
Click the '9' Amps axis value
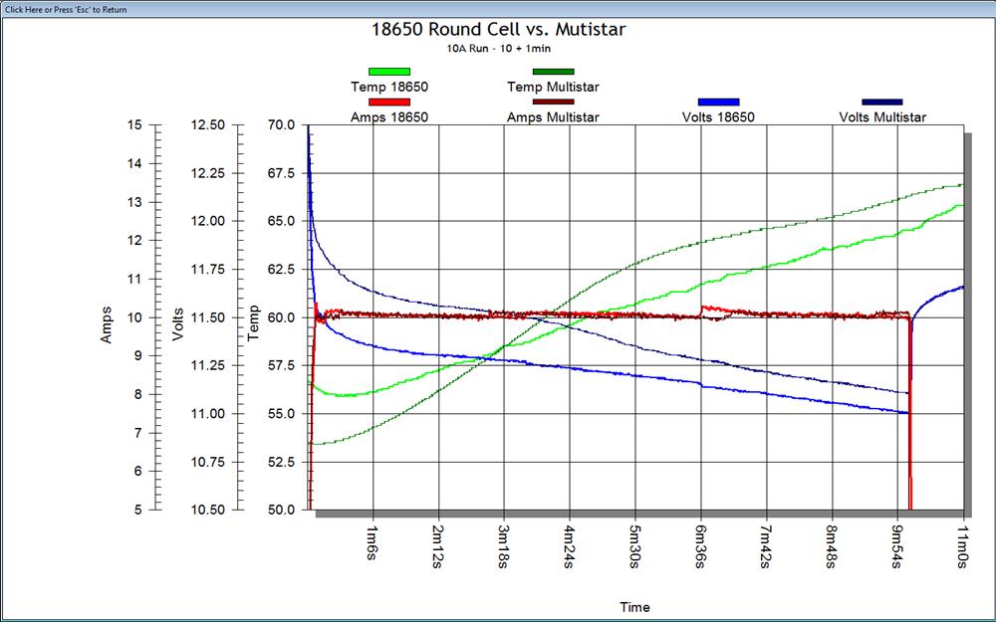(138, 356)
